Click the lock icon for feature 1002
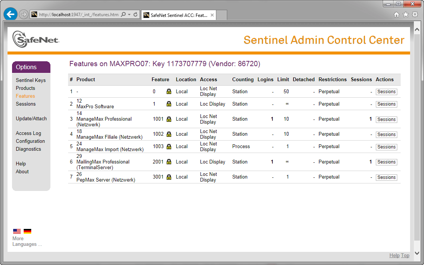 169,134
